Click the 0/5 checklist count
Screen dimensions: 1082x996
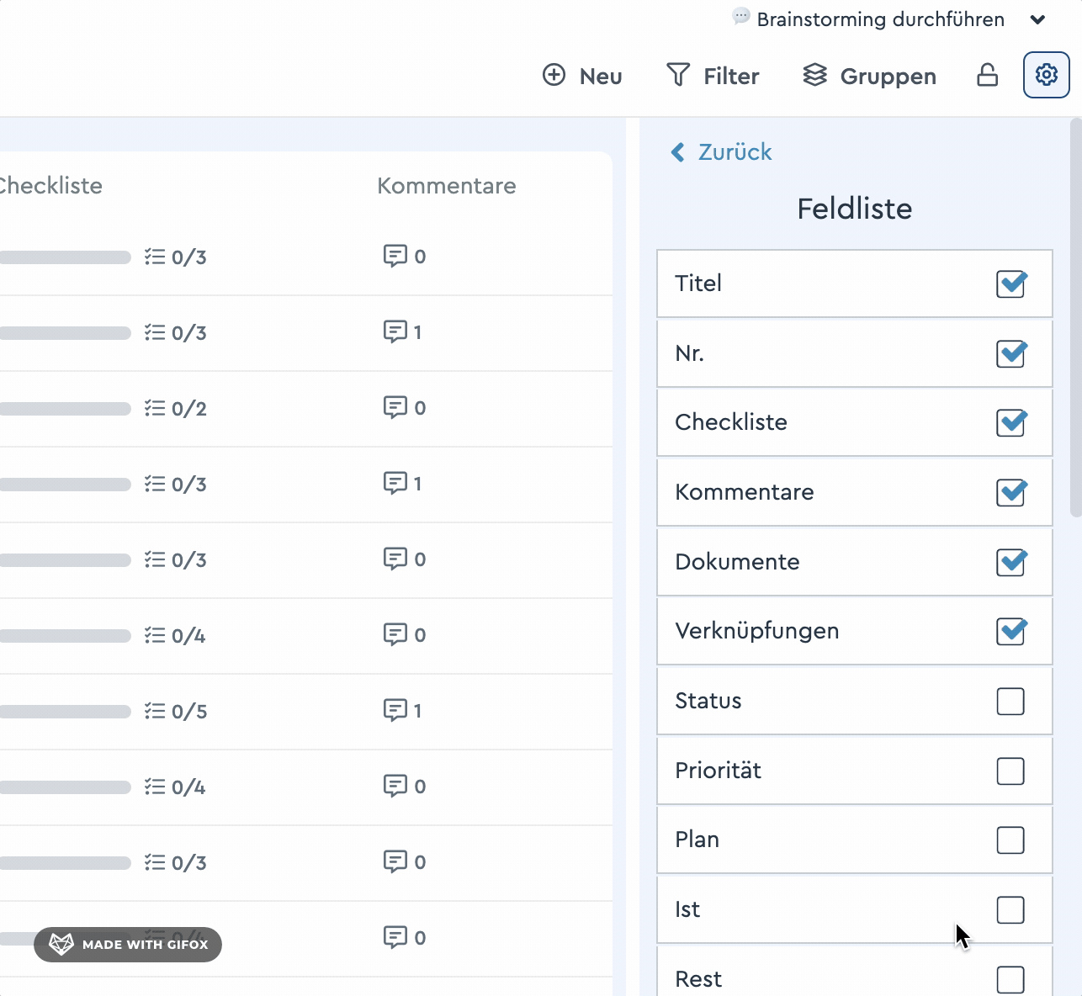click(x=189, y=712)
